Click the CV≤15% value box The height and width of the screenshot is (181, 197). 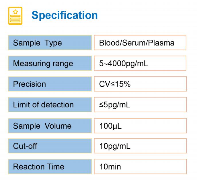tap(140, 84)
